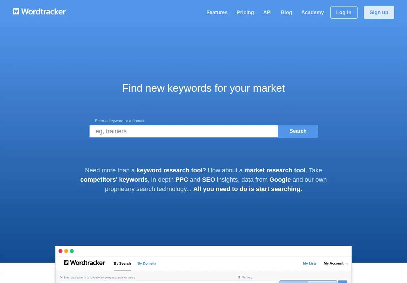Click the "Enter a keyword or a domain" label

120,121
